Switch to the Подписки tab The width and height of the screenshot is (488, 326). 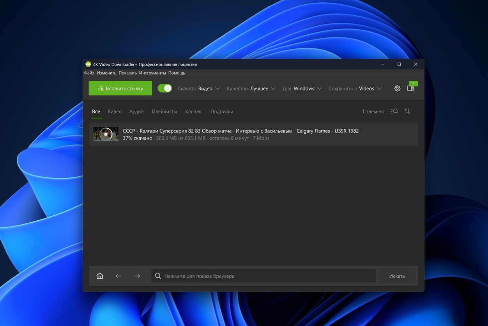222,112
